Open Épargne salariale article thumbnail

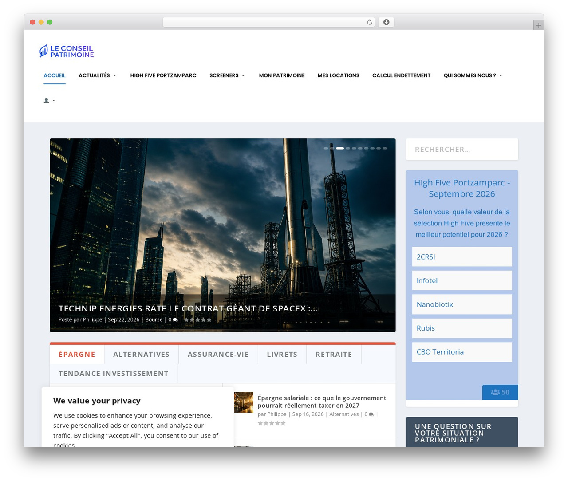click(244, 402)
